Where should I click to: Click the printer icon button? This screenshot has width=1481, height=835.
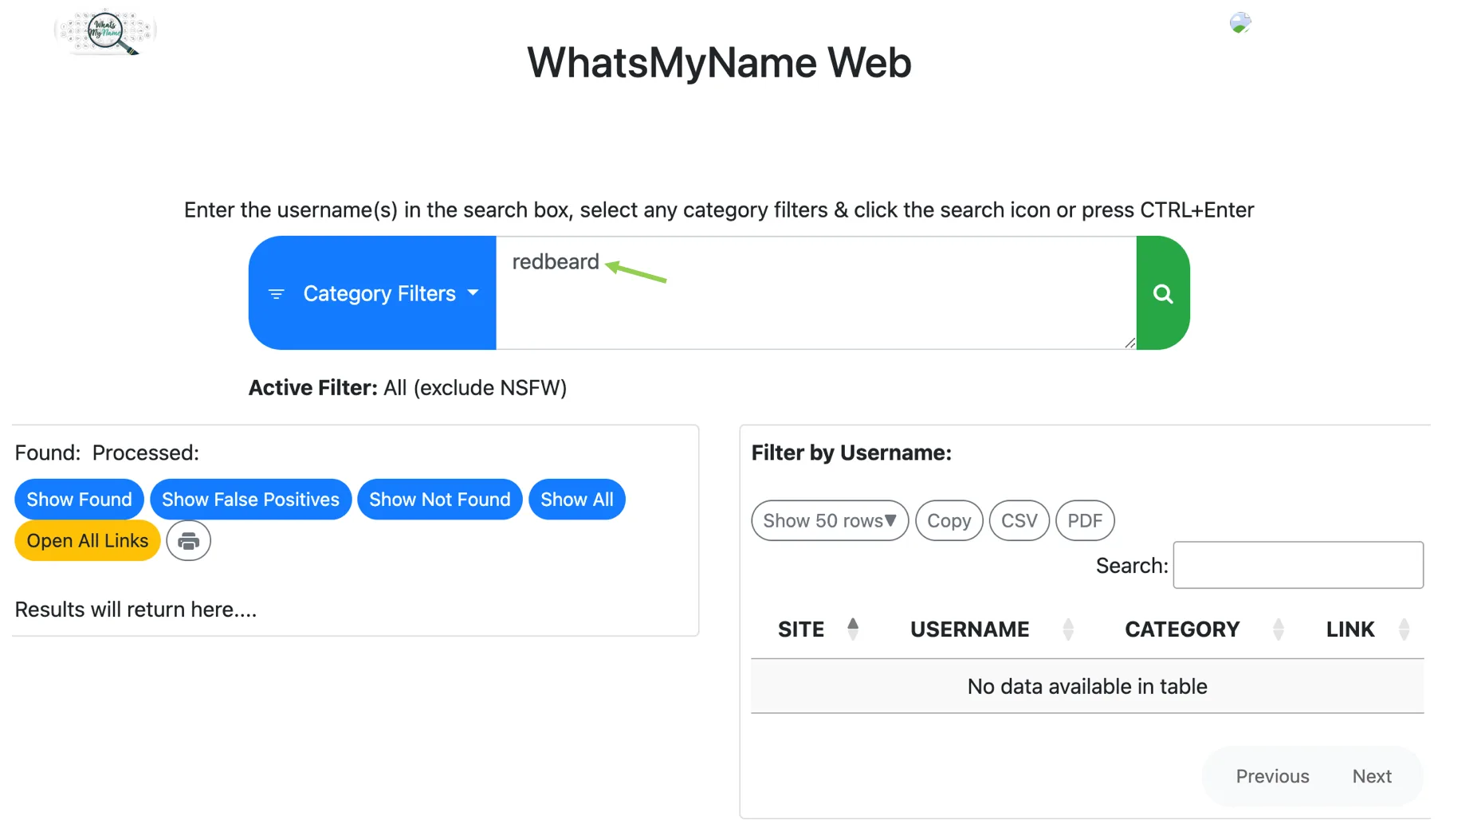(188, 541)
